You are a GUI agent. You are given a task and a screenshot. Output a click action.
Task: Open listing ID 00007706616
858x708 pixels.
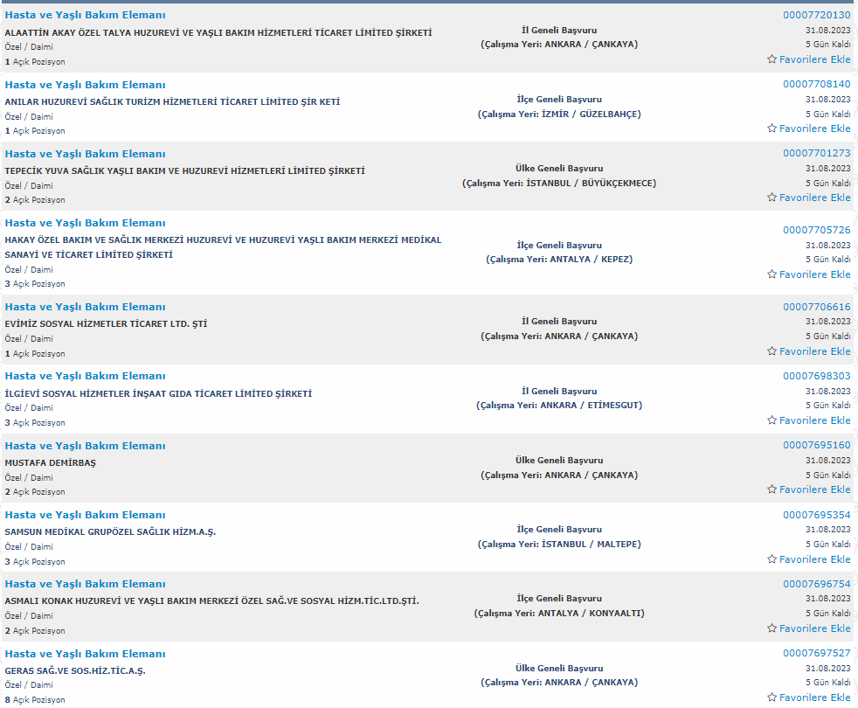pyautogui.click(x=816, y=307)
